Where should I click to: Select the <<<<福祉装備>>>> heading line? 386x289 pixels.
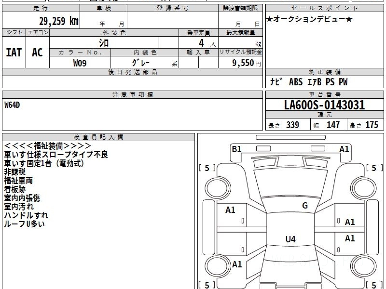coord(48,146)
